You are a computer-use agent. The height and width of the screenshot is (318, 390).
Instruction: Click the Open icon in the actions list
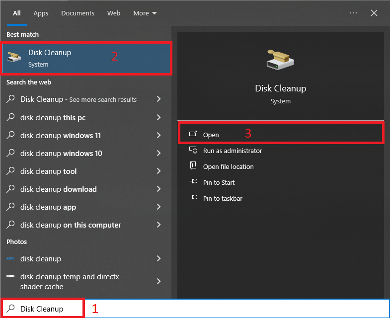193,134
